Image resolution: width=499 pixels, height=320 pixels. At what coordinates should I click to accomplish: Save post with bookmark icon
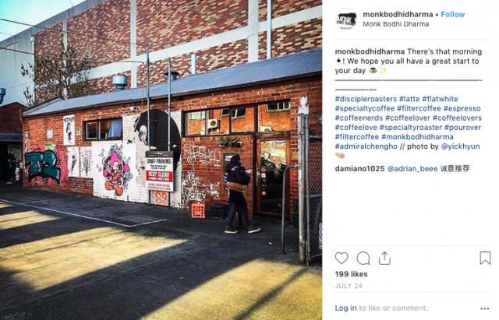485,258
